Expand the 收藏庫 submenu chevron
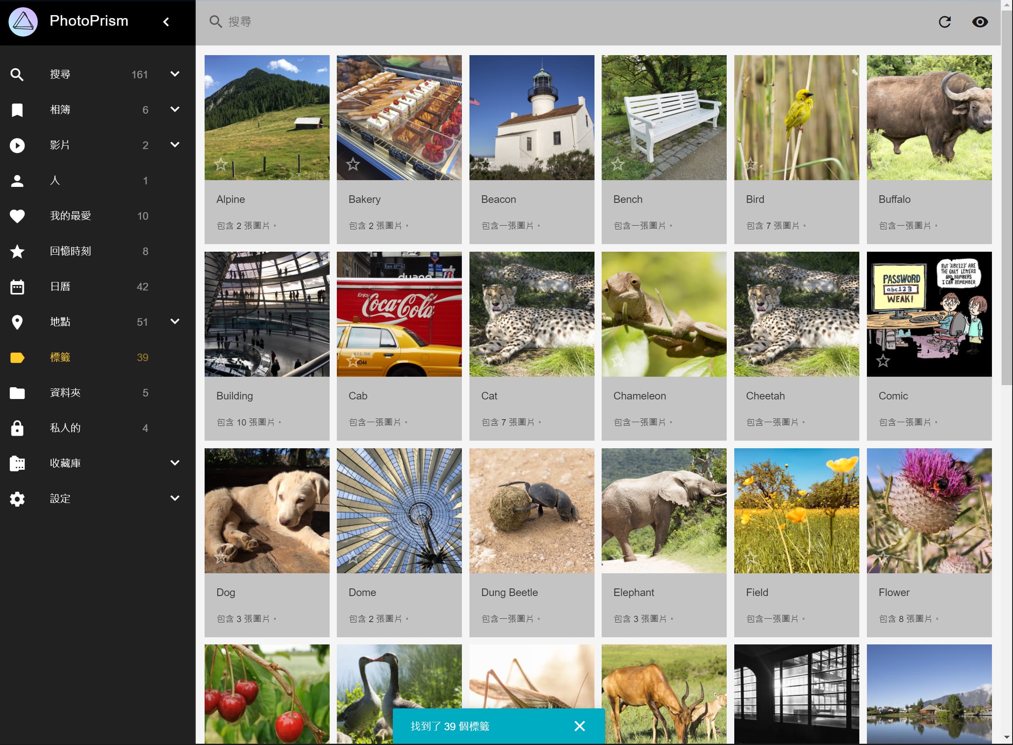Screen dimensions: 1013x745 (175, 463)
